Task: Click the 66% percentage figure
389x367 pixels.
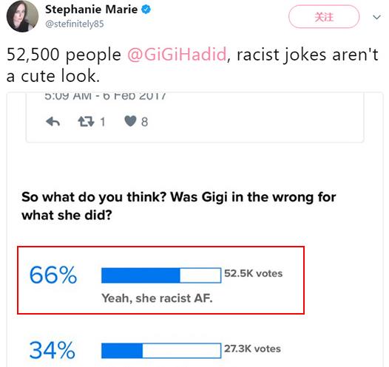Action: [x=53, y=275]
